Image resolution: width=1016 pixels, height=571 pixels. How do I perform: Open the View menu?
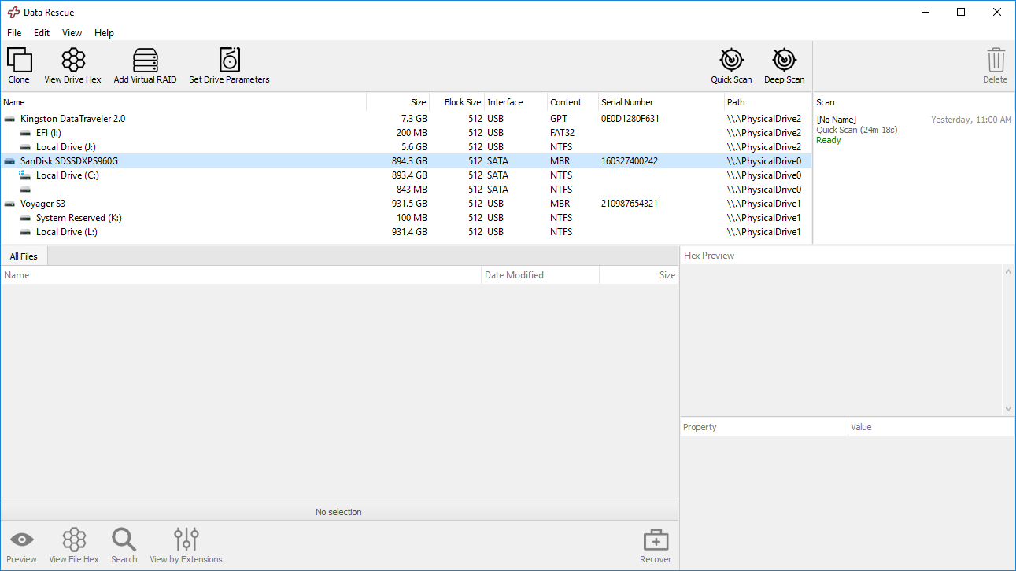(x=72, y=33)
